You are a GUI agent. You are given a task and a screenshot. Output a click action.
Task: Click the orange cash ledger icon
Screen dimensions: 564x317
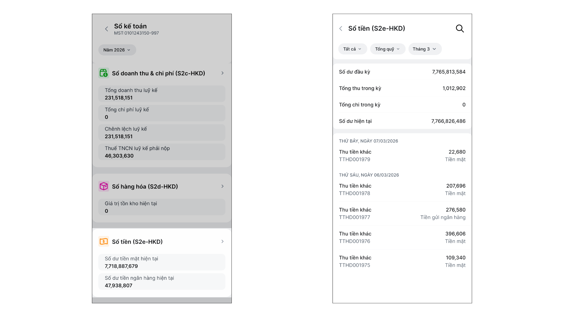[104, 242]
